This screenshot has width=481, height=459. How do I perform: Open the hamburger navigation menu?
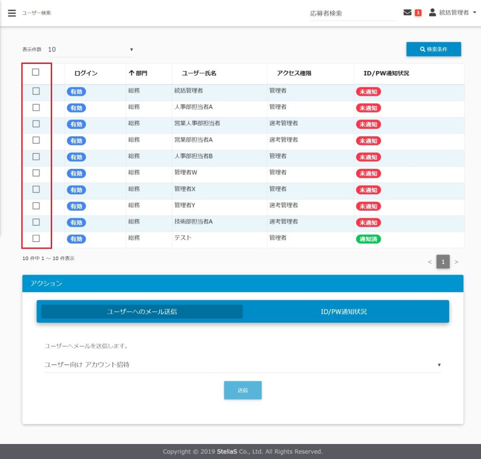12,13
